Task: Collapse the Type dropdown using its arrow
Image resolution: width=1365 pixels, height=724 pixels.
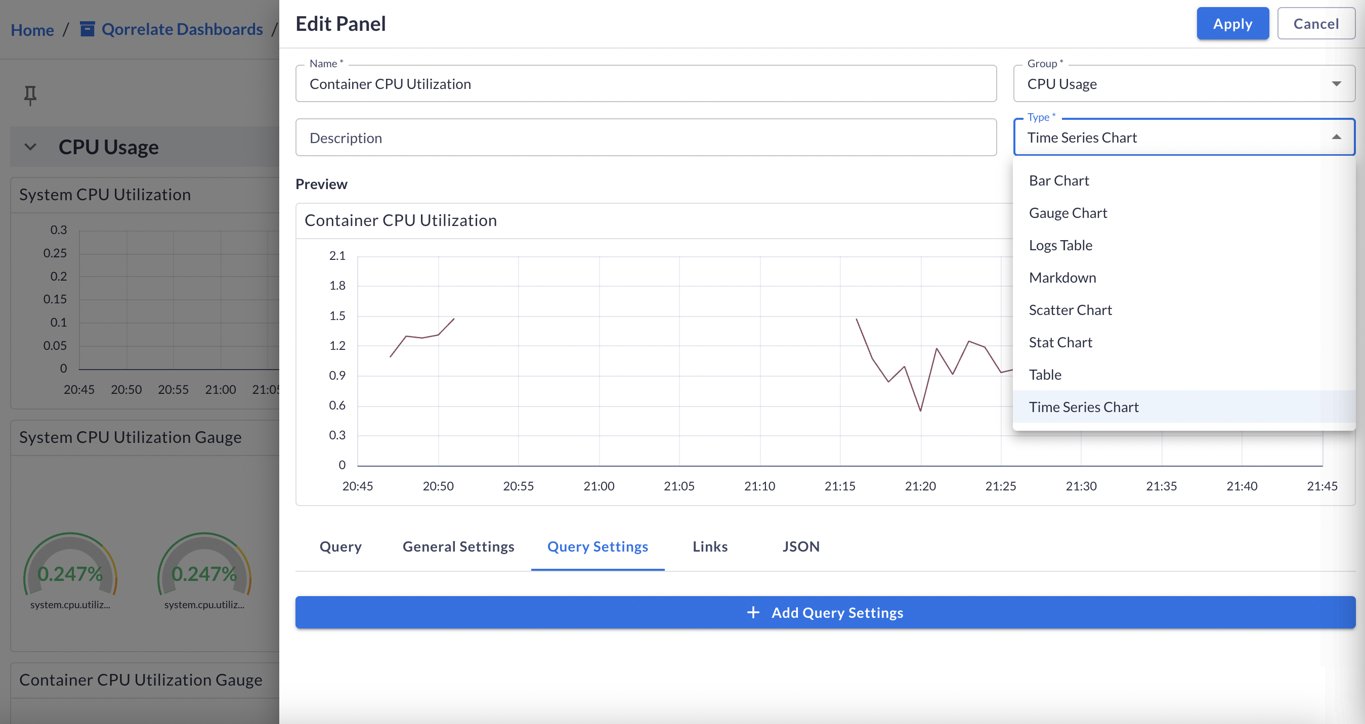Action: pos(1338,137)
